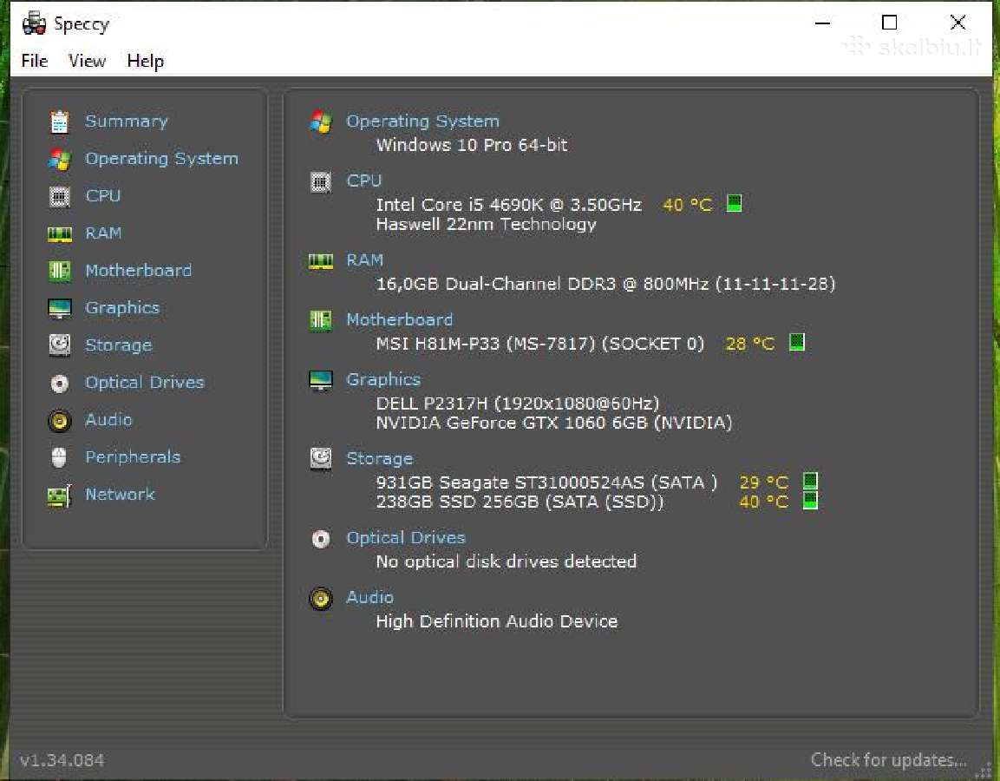Click the RAM stick icon in sidebar
Viewport: 1000px width, 781px height.
pos(59,234)
